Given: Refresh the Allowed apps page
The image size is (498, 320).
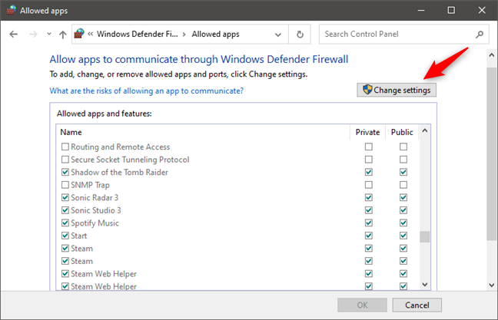Looking at the screenshot, I should [300, 35].
